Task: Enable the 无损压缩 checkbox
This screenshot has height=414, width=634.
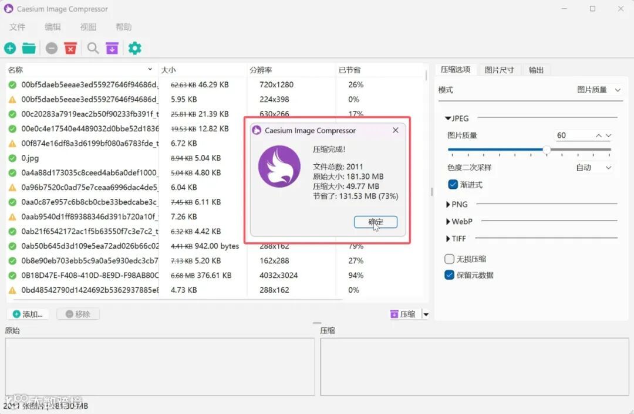Action: [449, 259]
